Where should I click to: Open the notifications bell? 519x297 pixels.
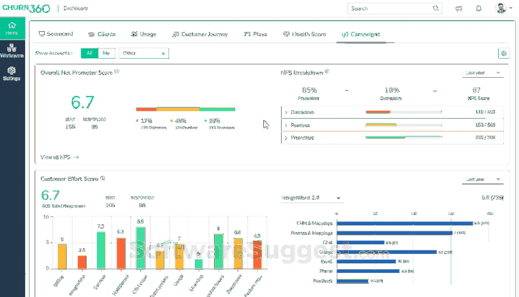[x=479, y=8]
